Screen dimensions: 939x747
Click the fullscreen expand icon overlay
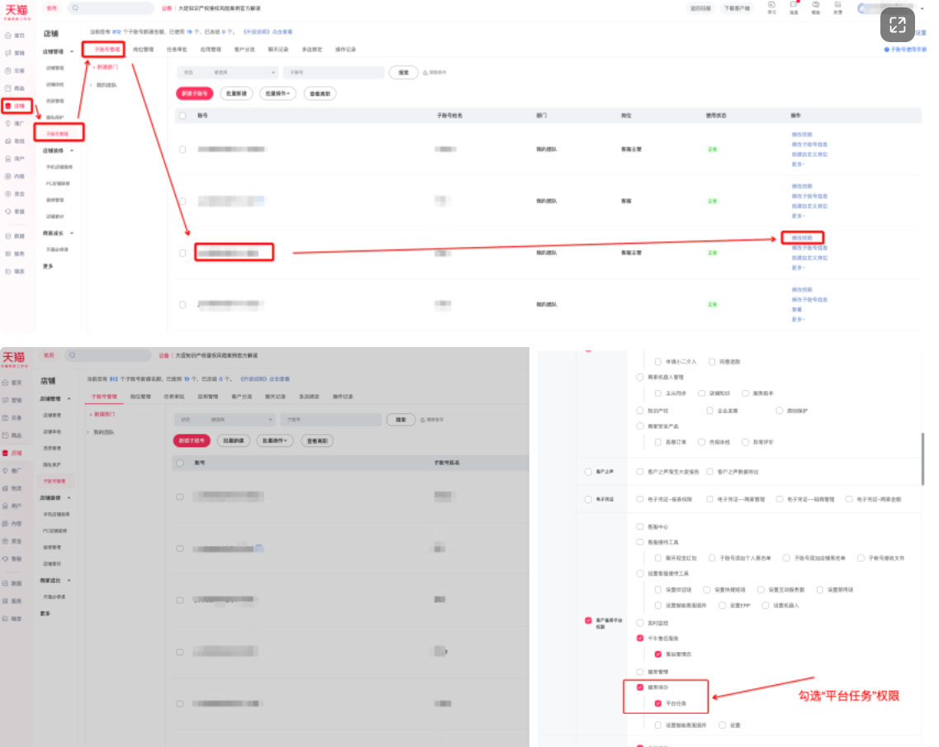pyautogui.click(x=897, y=24)
